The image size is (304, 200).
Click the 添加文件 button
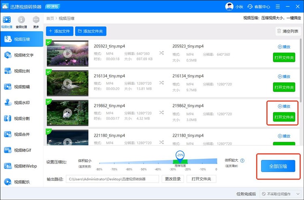pos(60,31)
